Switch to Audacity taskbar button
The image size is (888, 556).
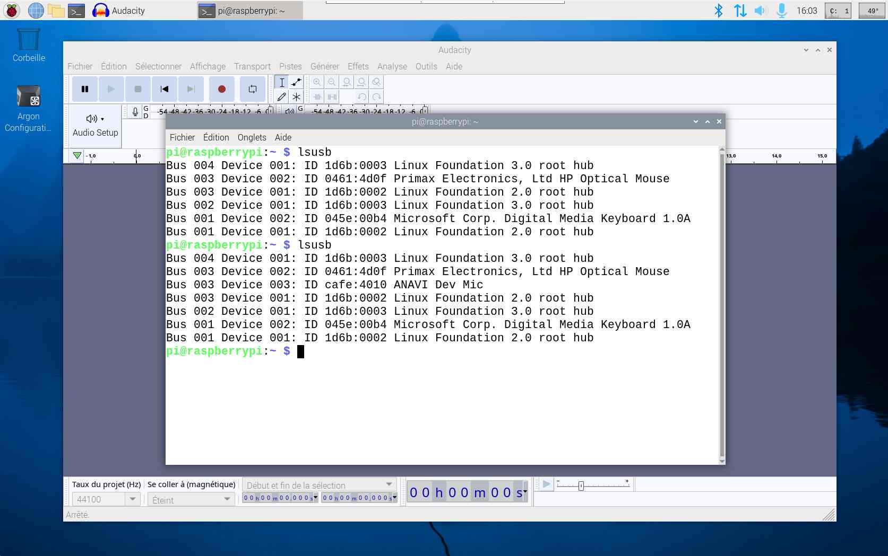[119, 11]
